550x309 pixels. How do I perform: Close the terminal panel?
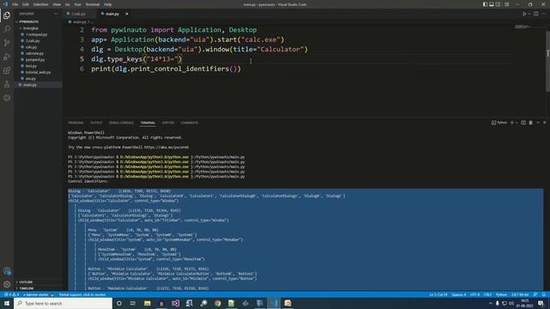[544, 123]
